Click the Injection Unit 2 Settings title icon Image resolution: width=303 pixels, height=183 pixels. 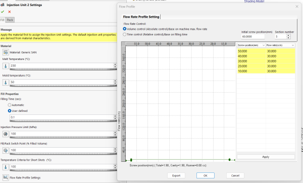[3, 5]
